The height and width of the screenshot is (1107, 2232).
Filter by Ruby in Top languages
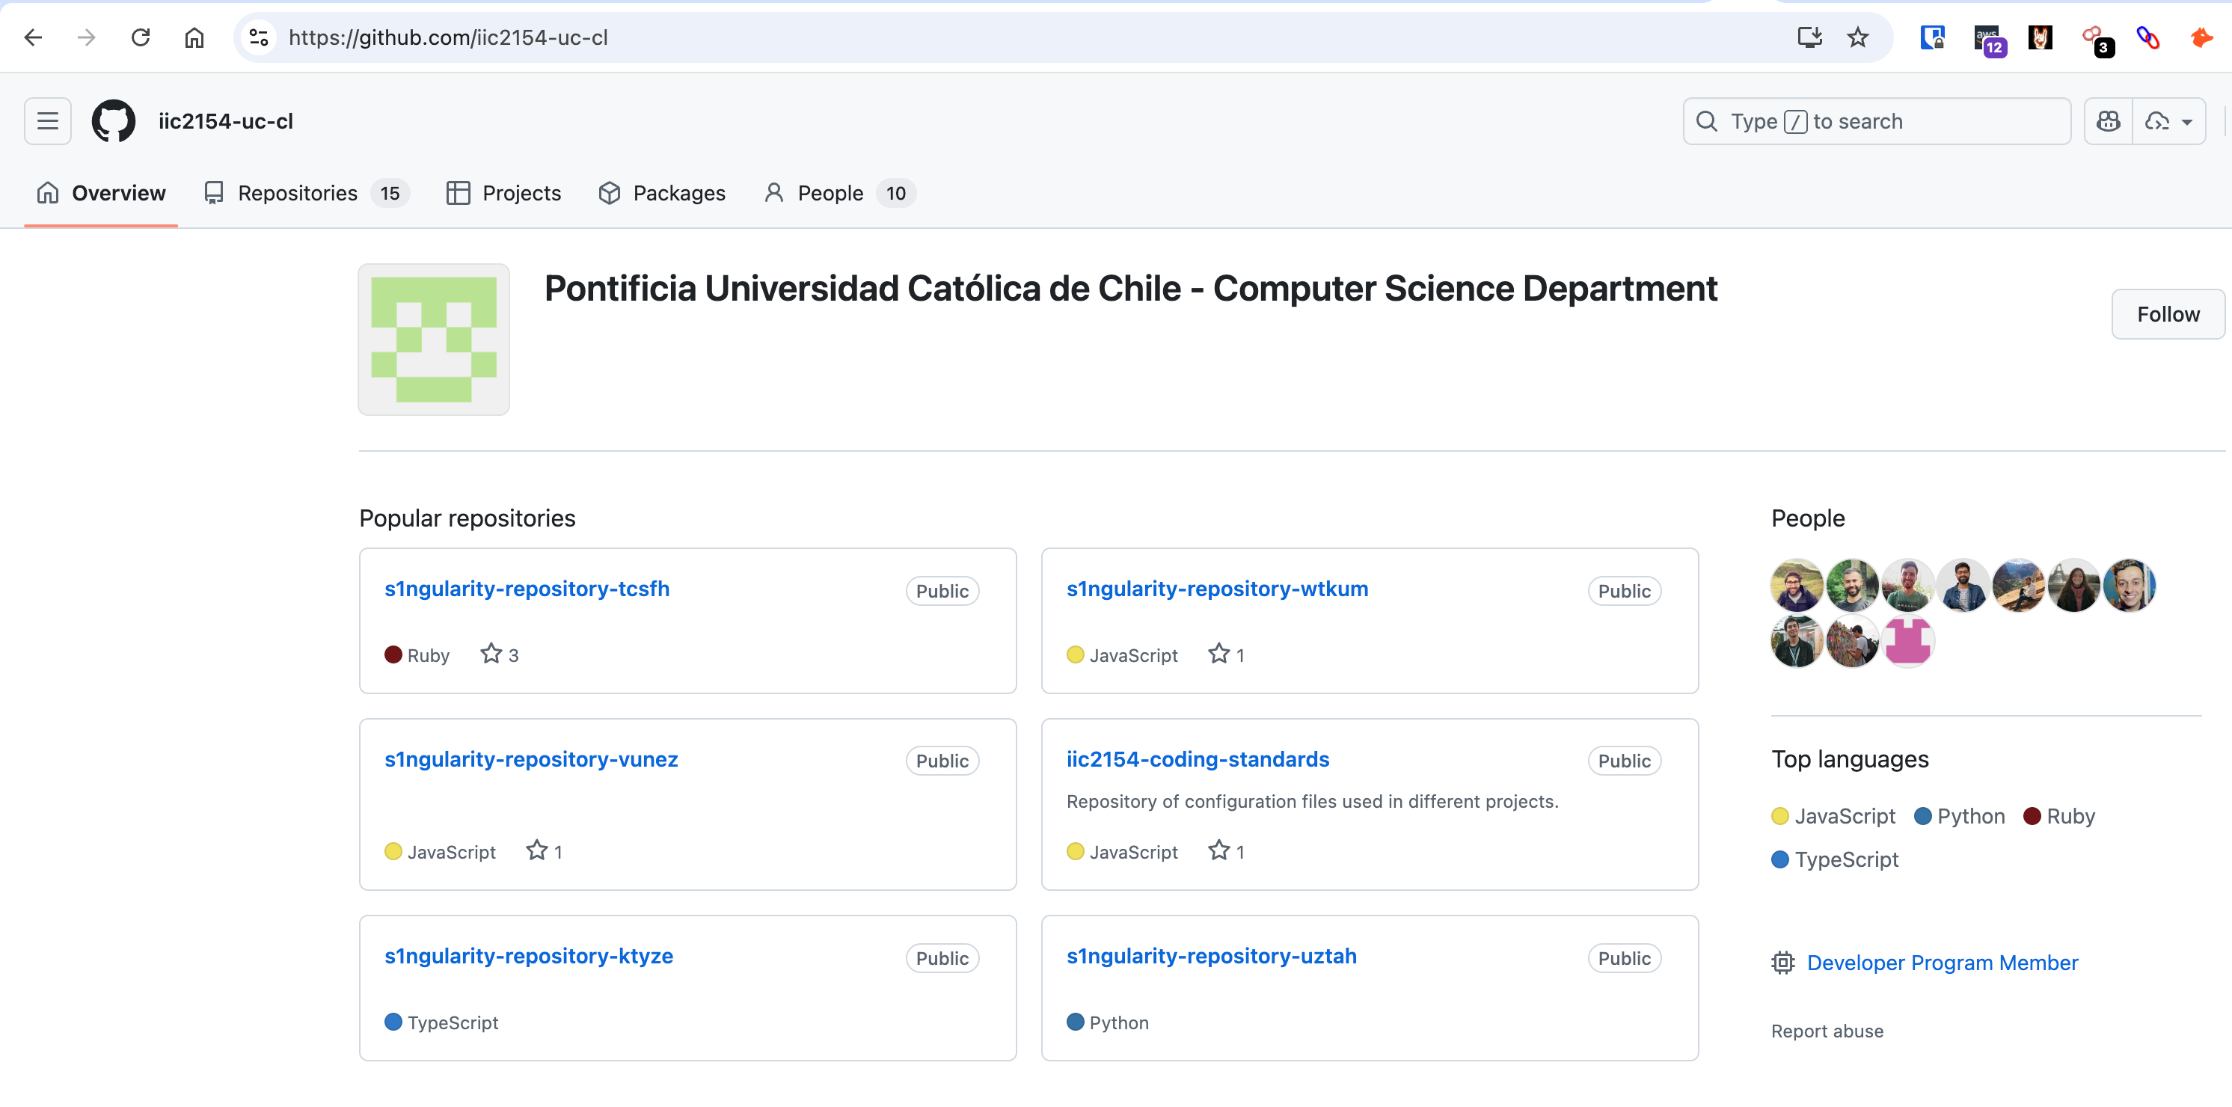(2058, 816)
